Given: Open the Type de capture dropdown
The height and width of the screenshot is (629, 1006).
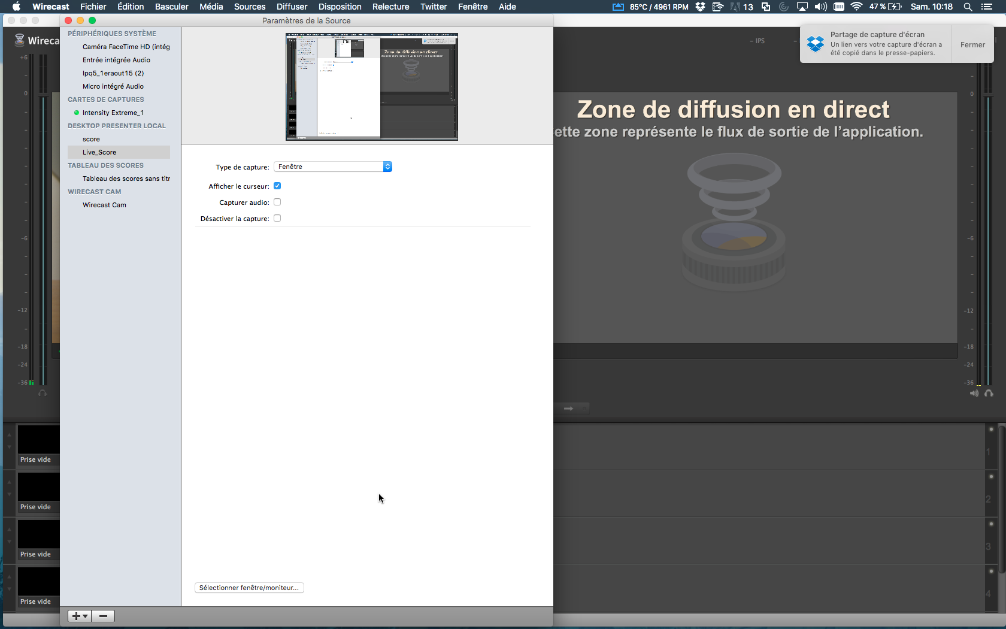Looking at the screenshot, I should 333,167.
